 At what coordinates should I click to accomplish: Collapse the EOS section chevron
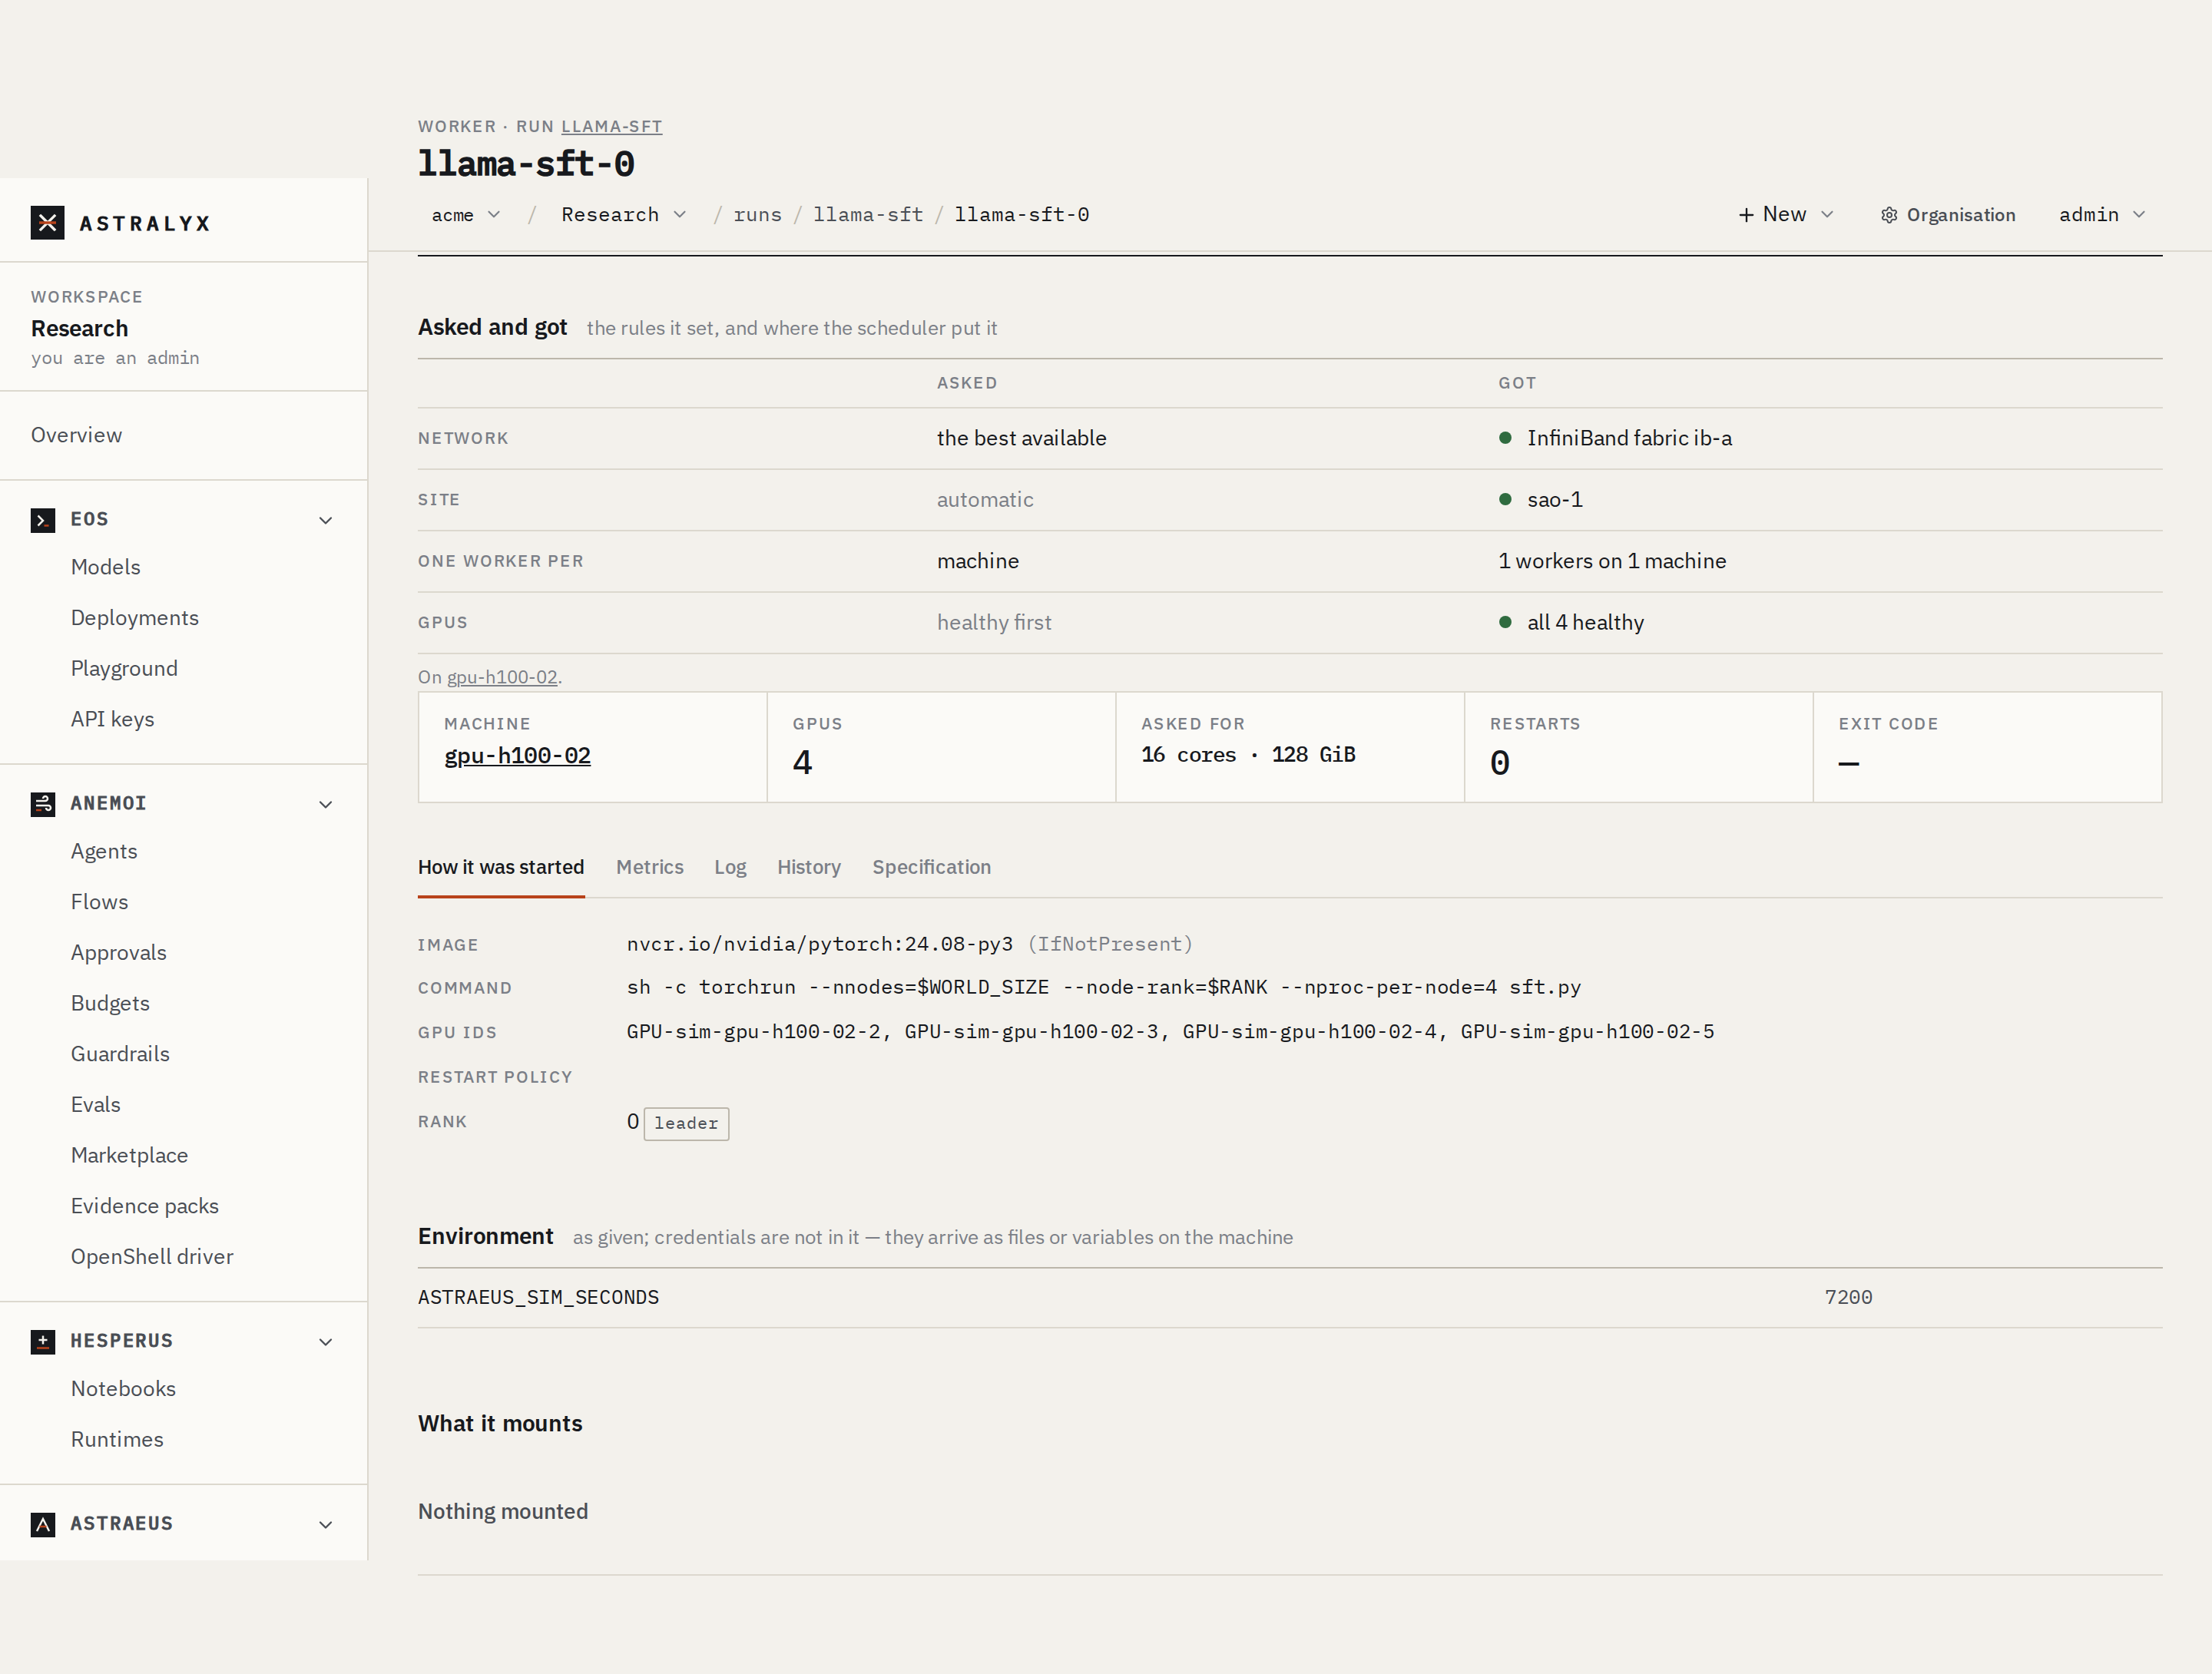pyautogui.click(x=325, y=520)
